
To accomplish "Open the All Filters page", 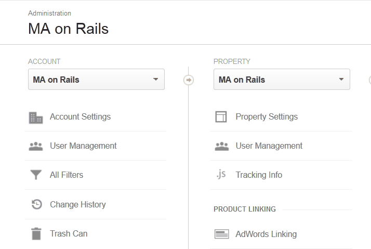I will click(67, 175).
